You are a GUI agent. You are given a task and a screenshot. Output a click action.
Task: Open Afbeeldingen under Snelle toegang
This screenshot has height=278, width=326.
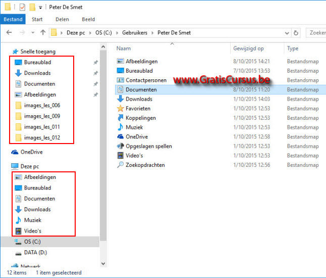40,95
